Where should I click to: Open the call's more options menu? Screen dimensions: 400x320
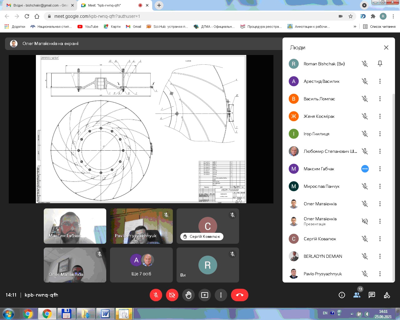[221, 295]
